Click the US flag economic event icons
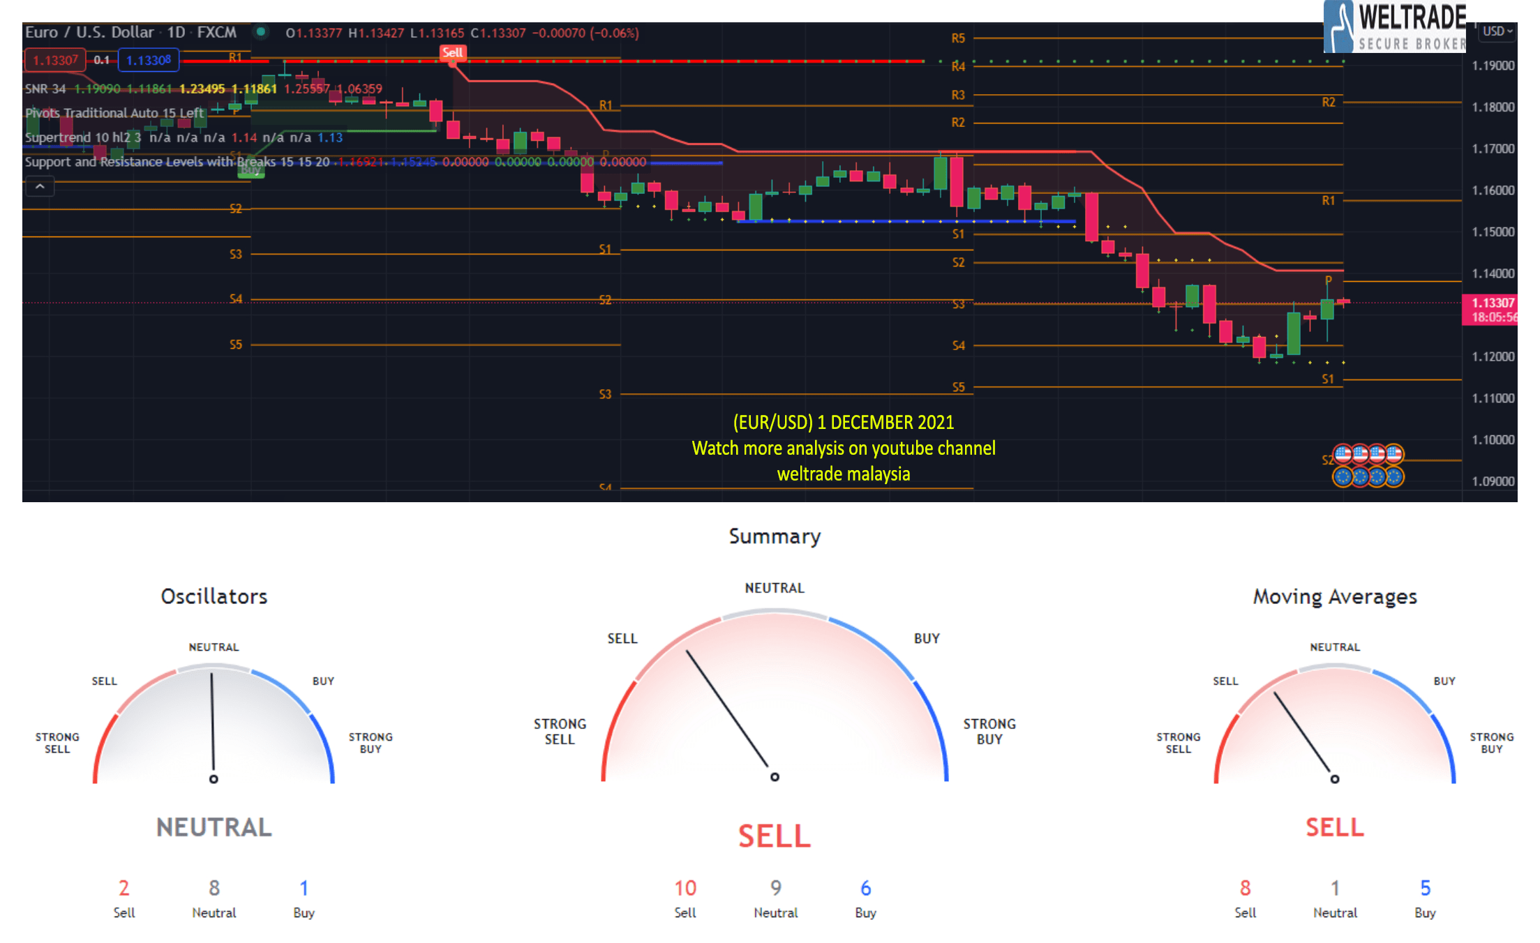The image size is (1540, 943). 1368,455
